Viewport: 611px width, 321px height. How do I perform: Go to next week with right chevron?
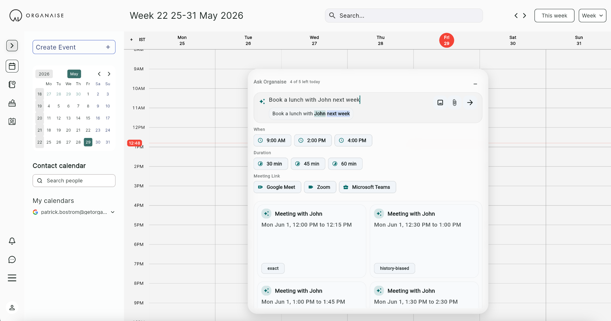pos(524,16)
